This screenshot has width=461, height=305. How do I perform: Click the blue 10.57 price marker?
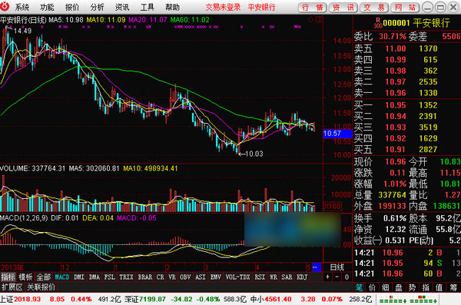pyautogui.click(x=337, y=134)
